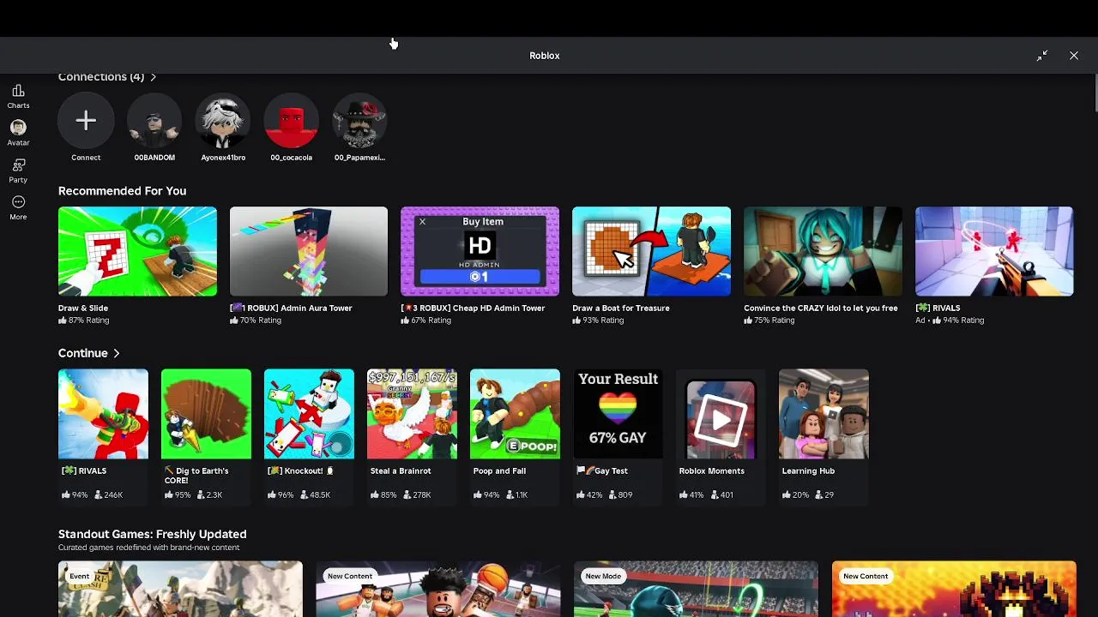The height and width of the screenshot is (617, 1098).
Task: Open 00_cocacola's avatar profile
Action: [x=292, y=121]
